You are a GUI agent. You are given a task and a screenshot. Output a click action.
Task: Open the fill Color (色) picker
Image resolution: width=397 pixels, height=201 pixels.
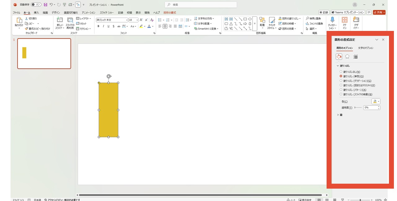pyautogui.click(x=376, y=101)
